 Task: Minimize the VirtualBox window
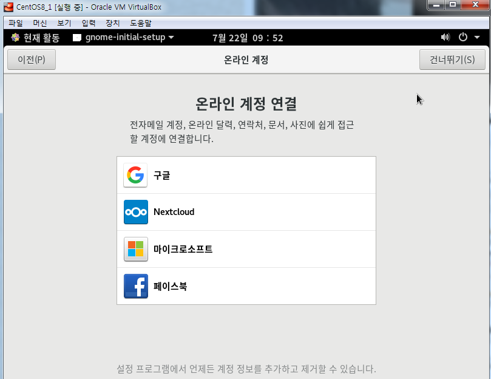436,5
